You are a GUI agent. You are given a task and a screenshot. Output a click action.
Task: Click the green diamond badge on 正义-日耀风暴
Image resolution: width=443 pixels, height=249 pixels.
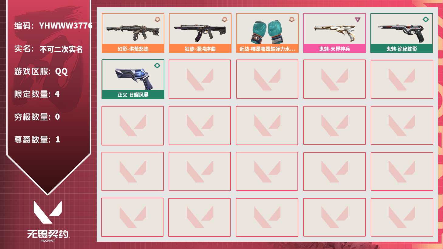coord(157,66)
